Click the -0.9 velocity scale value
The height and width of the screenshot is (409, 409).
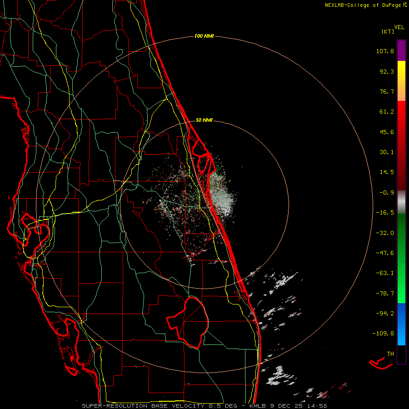point(387,193)
